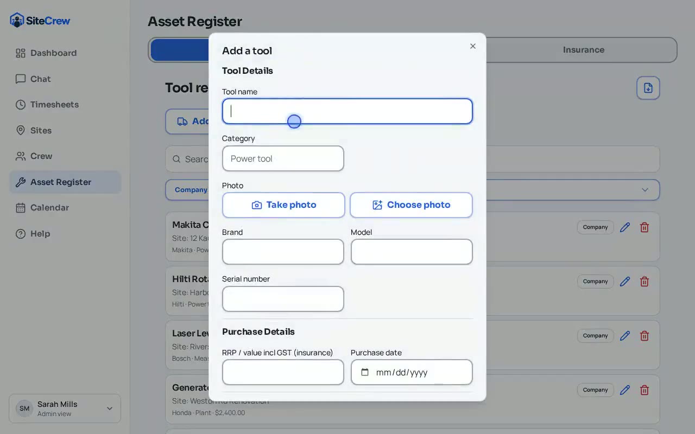The image size is (695, 434).
Task: Focus the Tool name field
Action: click(347, 111)
